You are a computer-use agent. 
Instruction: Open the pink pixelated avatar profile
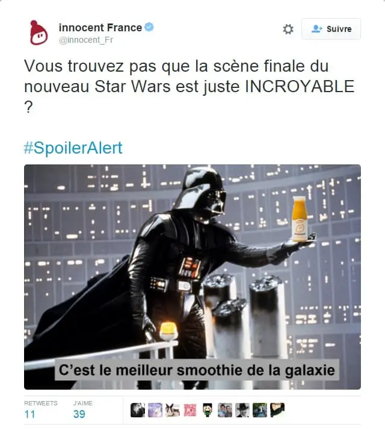point(190,410)
